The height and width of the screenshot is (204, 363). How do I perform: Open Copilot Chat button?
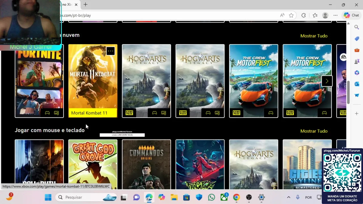click(351, 15)
